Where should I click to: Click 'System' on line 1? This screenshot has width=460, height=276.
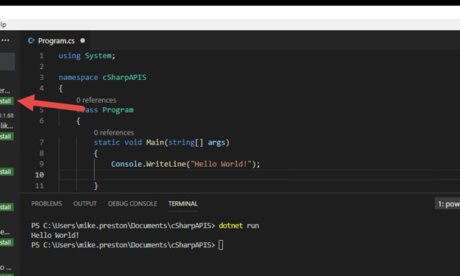pyautogui.click(x=98, y=56)
